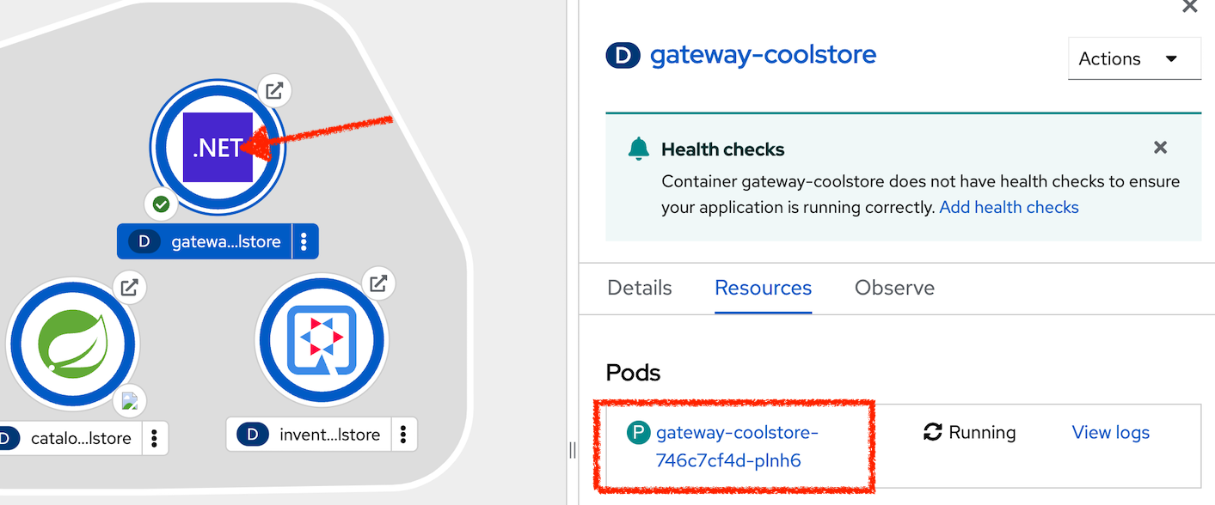The width and height of the screenshot is (1215, 505).
Task: Switch to the Observe tab
Action: pyautogui.click(x=894, y=288)
